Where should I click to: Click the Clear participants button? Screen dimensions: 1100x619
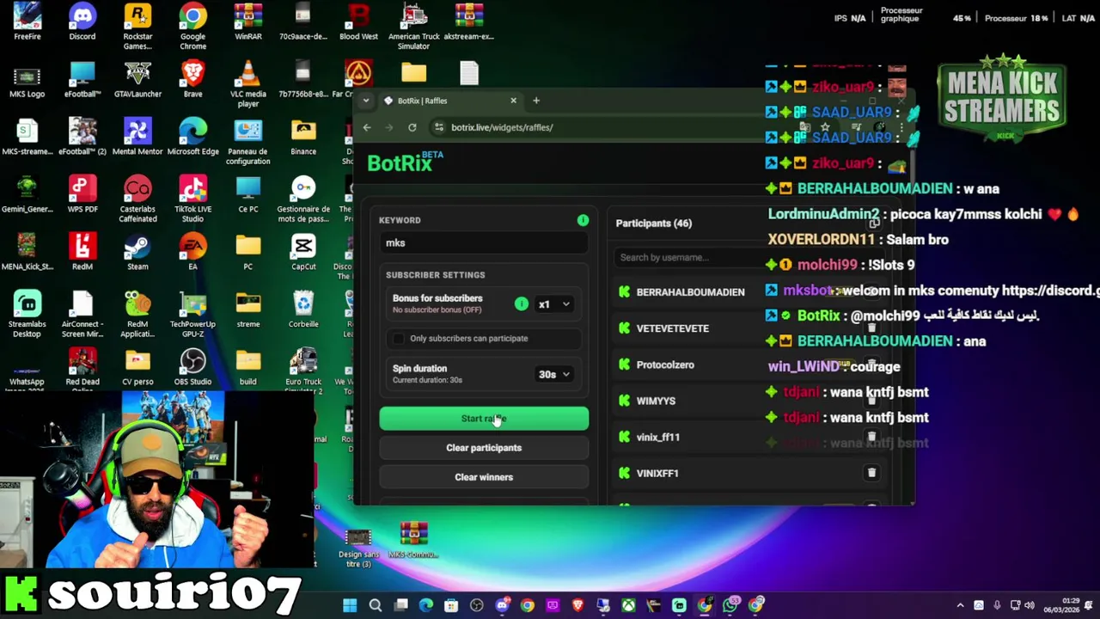[x=484, y=448]
